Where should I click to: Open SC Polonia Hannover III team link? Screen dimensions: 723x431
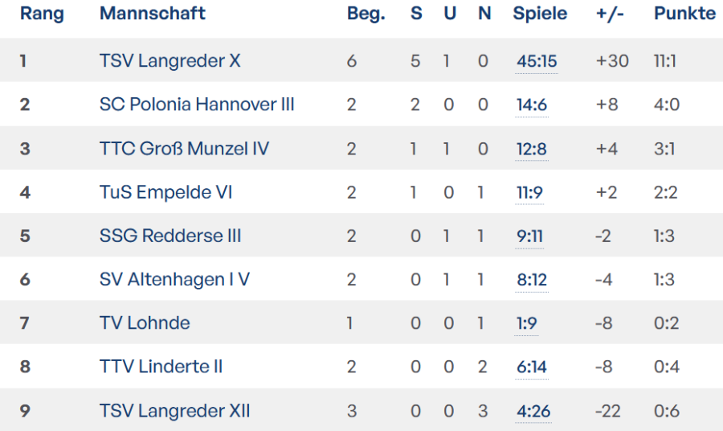pos(197,105)
